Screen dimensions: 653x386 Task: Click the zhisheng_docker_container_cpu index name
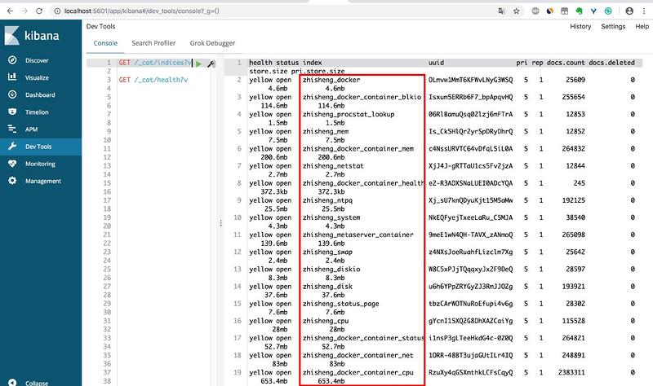tap(358, 372)
